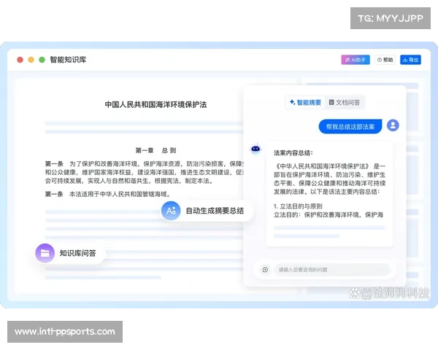
Task: Click the 1. 立法目的与原则 line
Action: coord(298,206)
